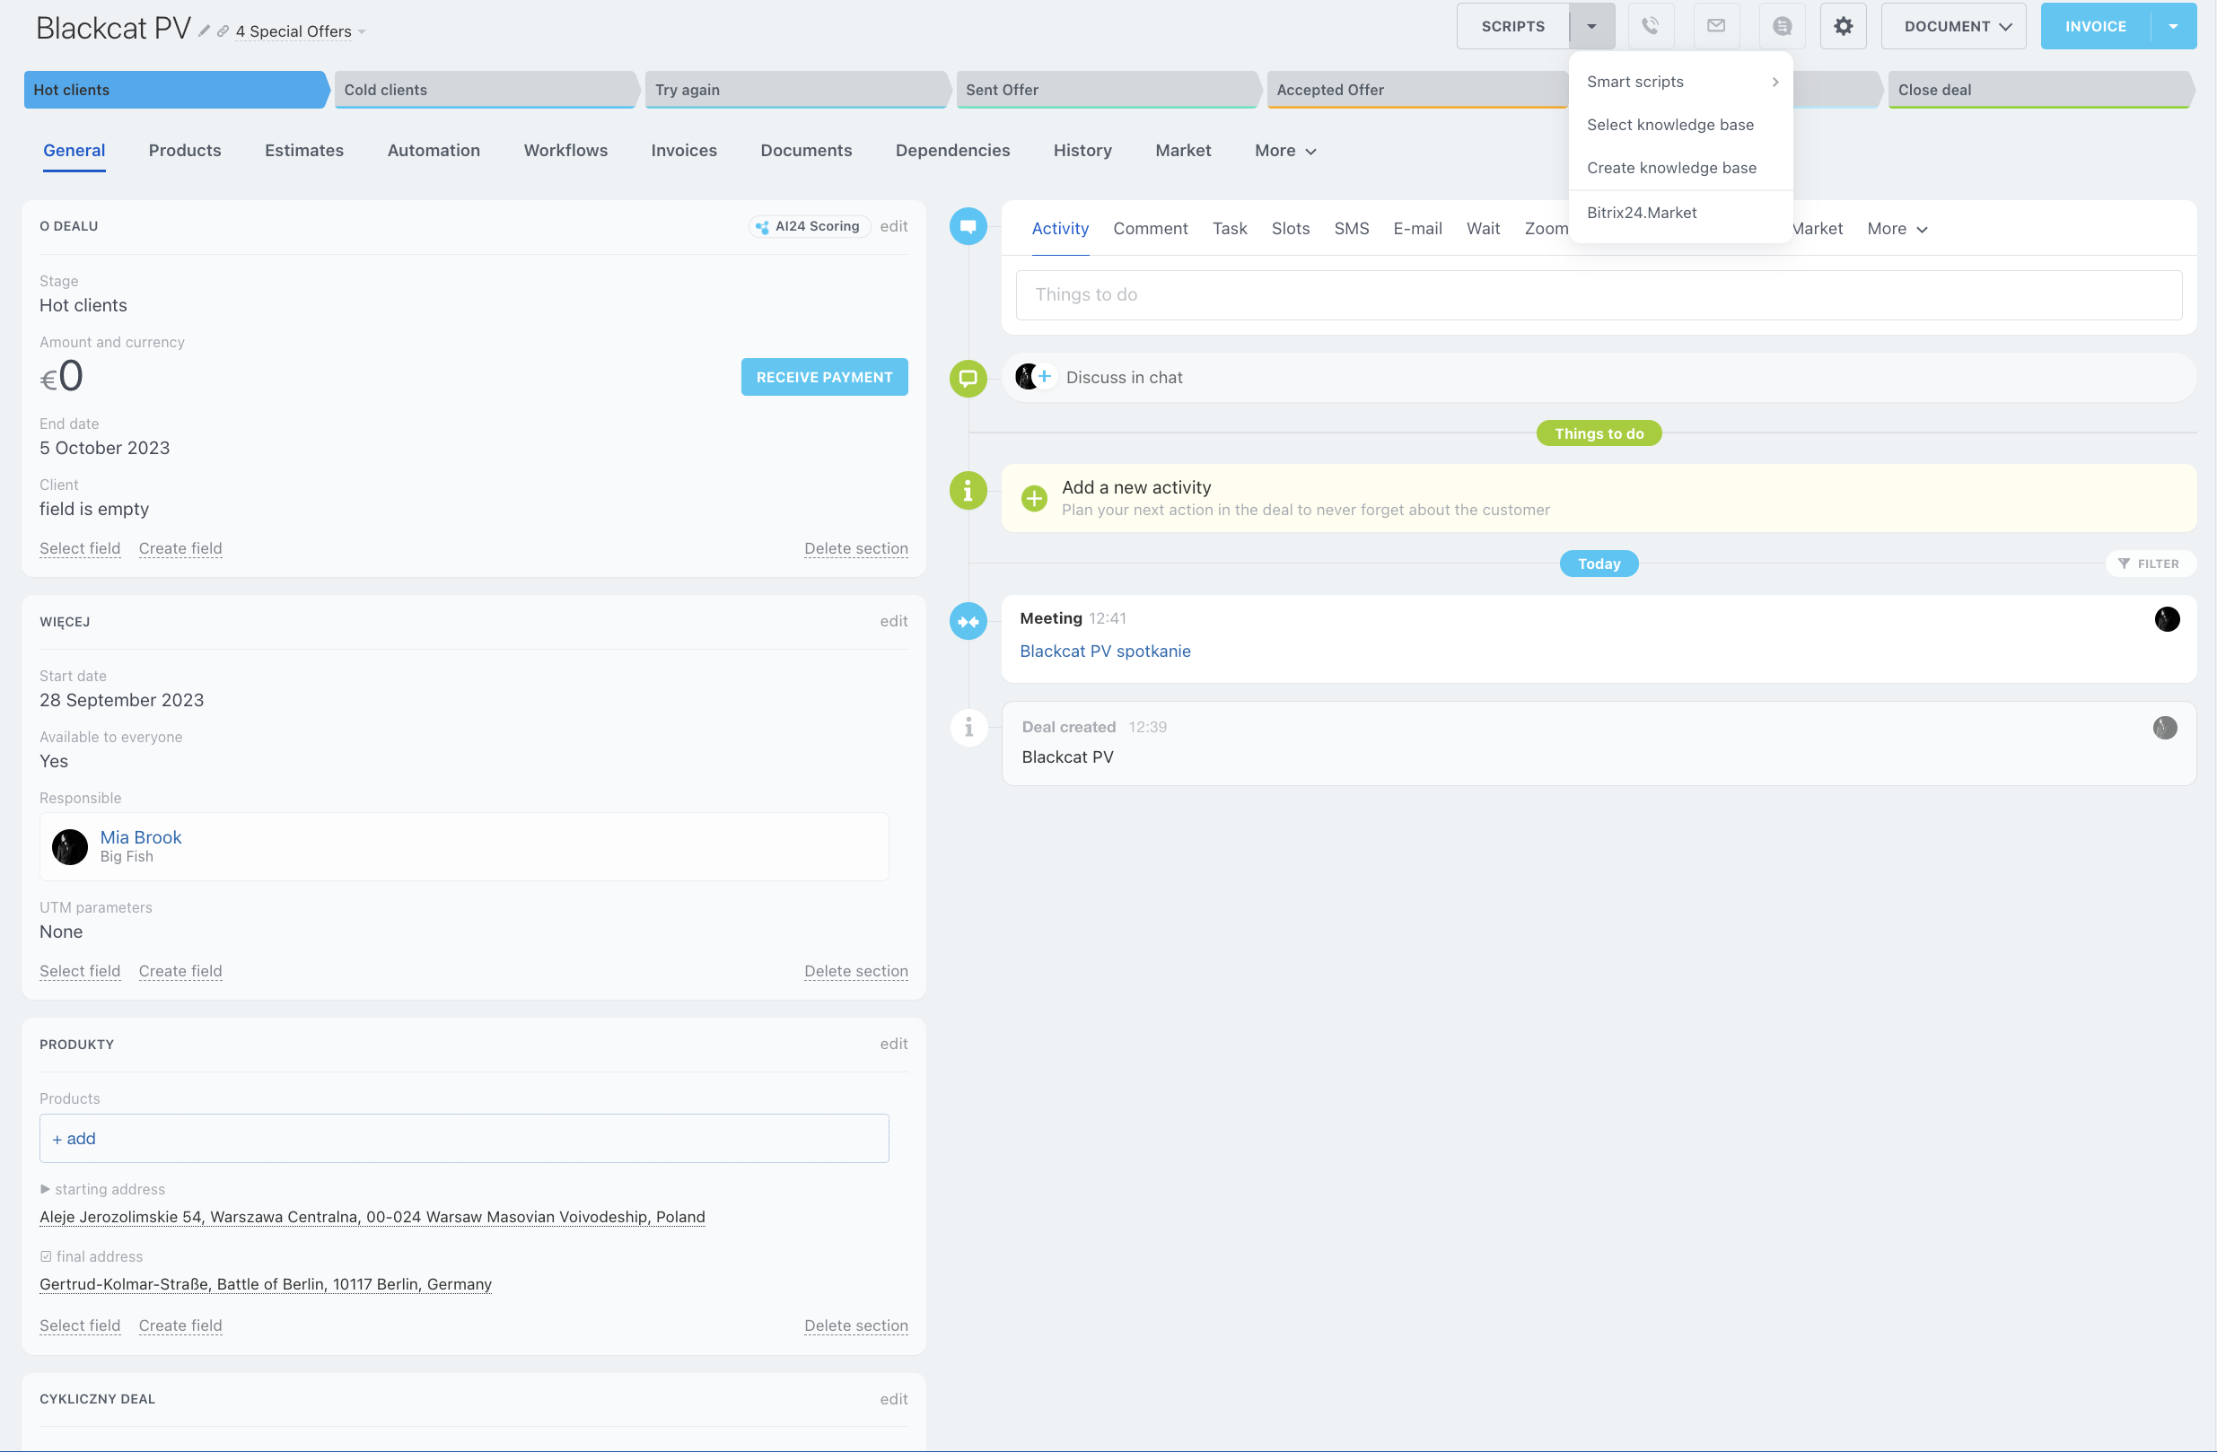Click the Things to do input field
Image resolution: width=2217 pixels, height=1452 pixels.
click(1598, 295)
